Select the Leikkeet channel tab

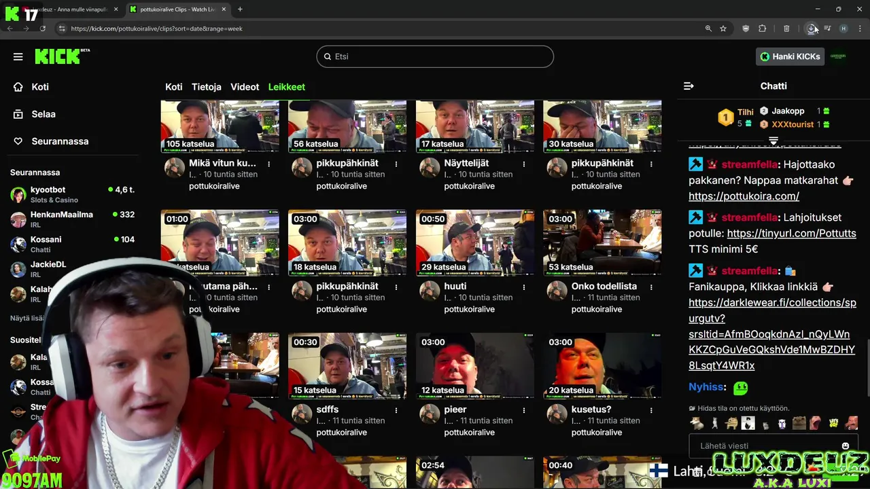[x=286, y=87]
